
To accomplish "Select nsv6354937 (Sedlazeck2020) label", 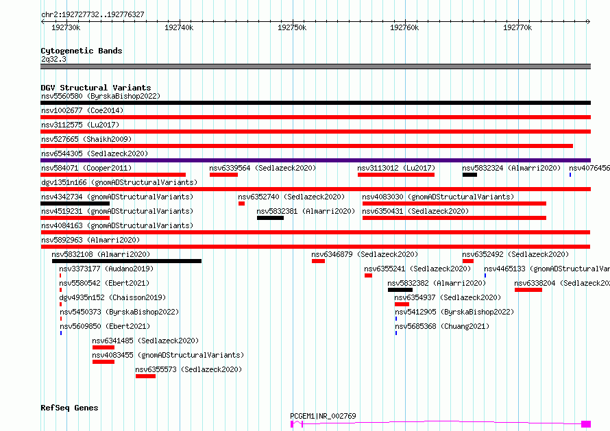I will 448,297.
